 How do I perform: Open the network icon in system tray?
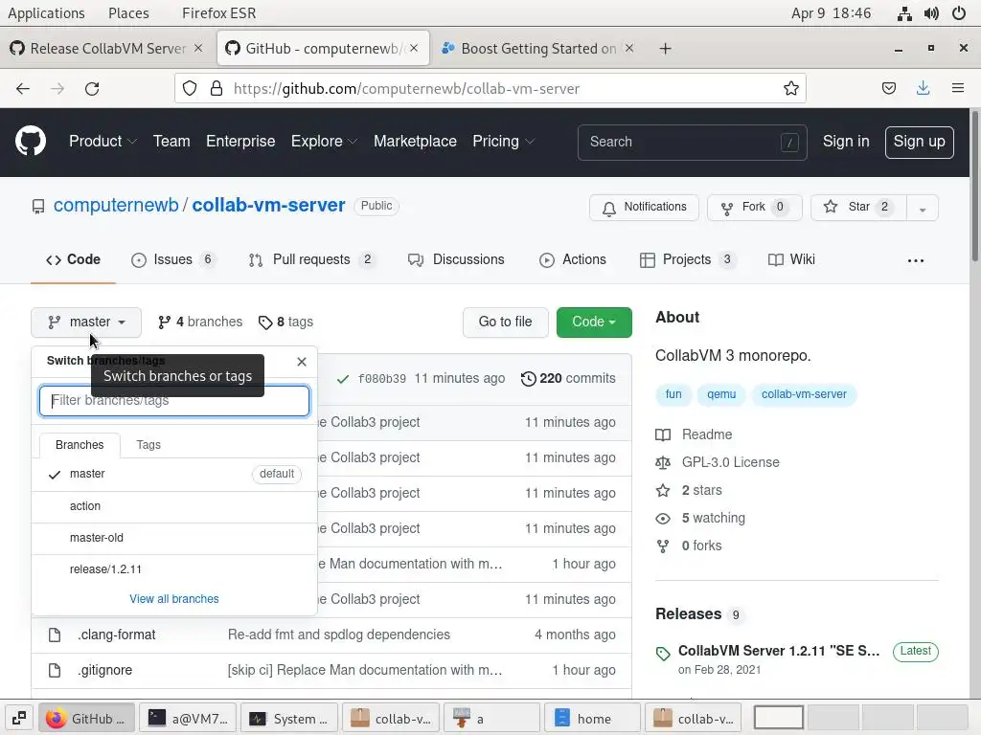click(x=904, y=13)
